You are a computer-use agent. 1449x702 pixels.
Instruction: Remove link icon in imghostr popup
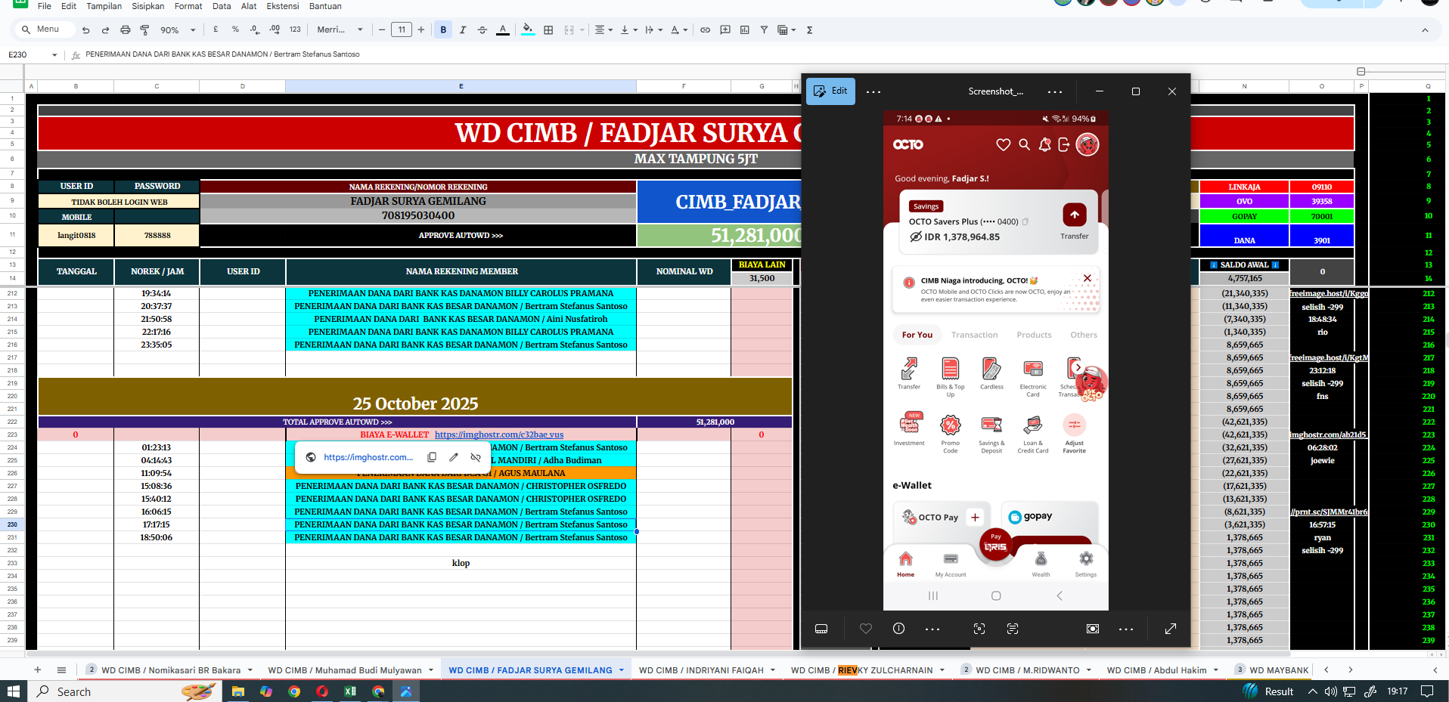tap(476, 457)
